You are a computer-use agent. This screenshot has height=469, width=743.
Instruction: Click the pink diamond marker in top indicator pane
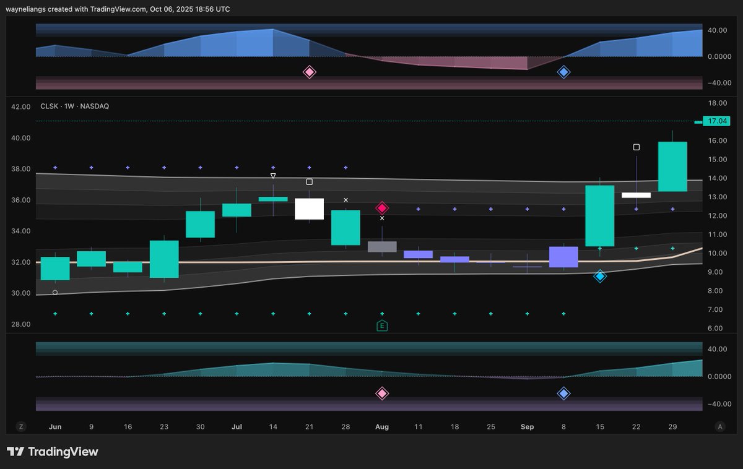tap(309, 72)
